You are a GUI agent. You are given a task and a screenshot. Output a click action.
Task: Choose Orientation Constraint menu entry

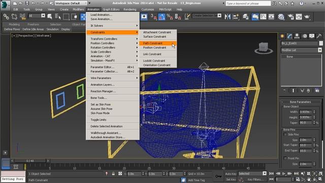pos(158,65)
